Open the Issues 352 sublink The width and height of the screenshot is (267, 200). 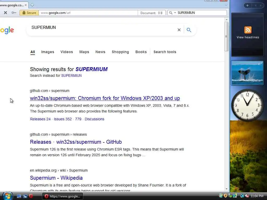click(63, 119)
